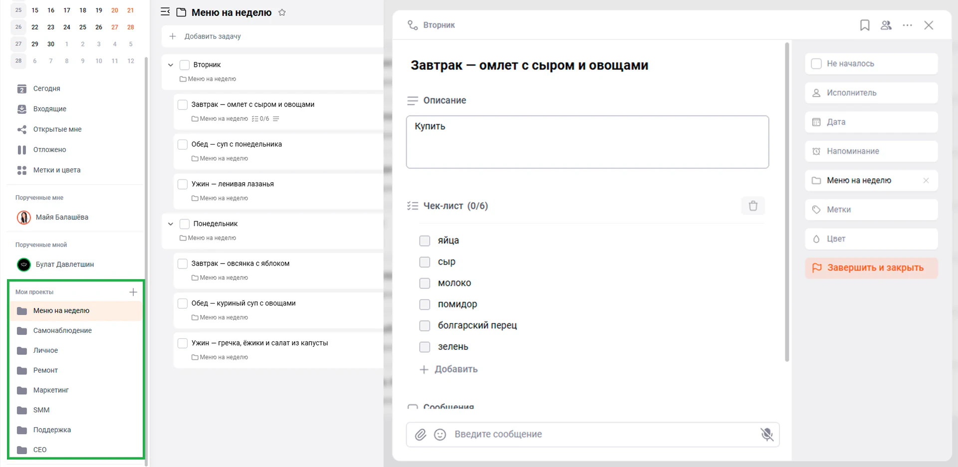Check off Обед — суп с понедельника

click(183, 145)
